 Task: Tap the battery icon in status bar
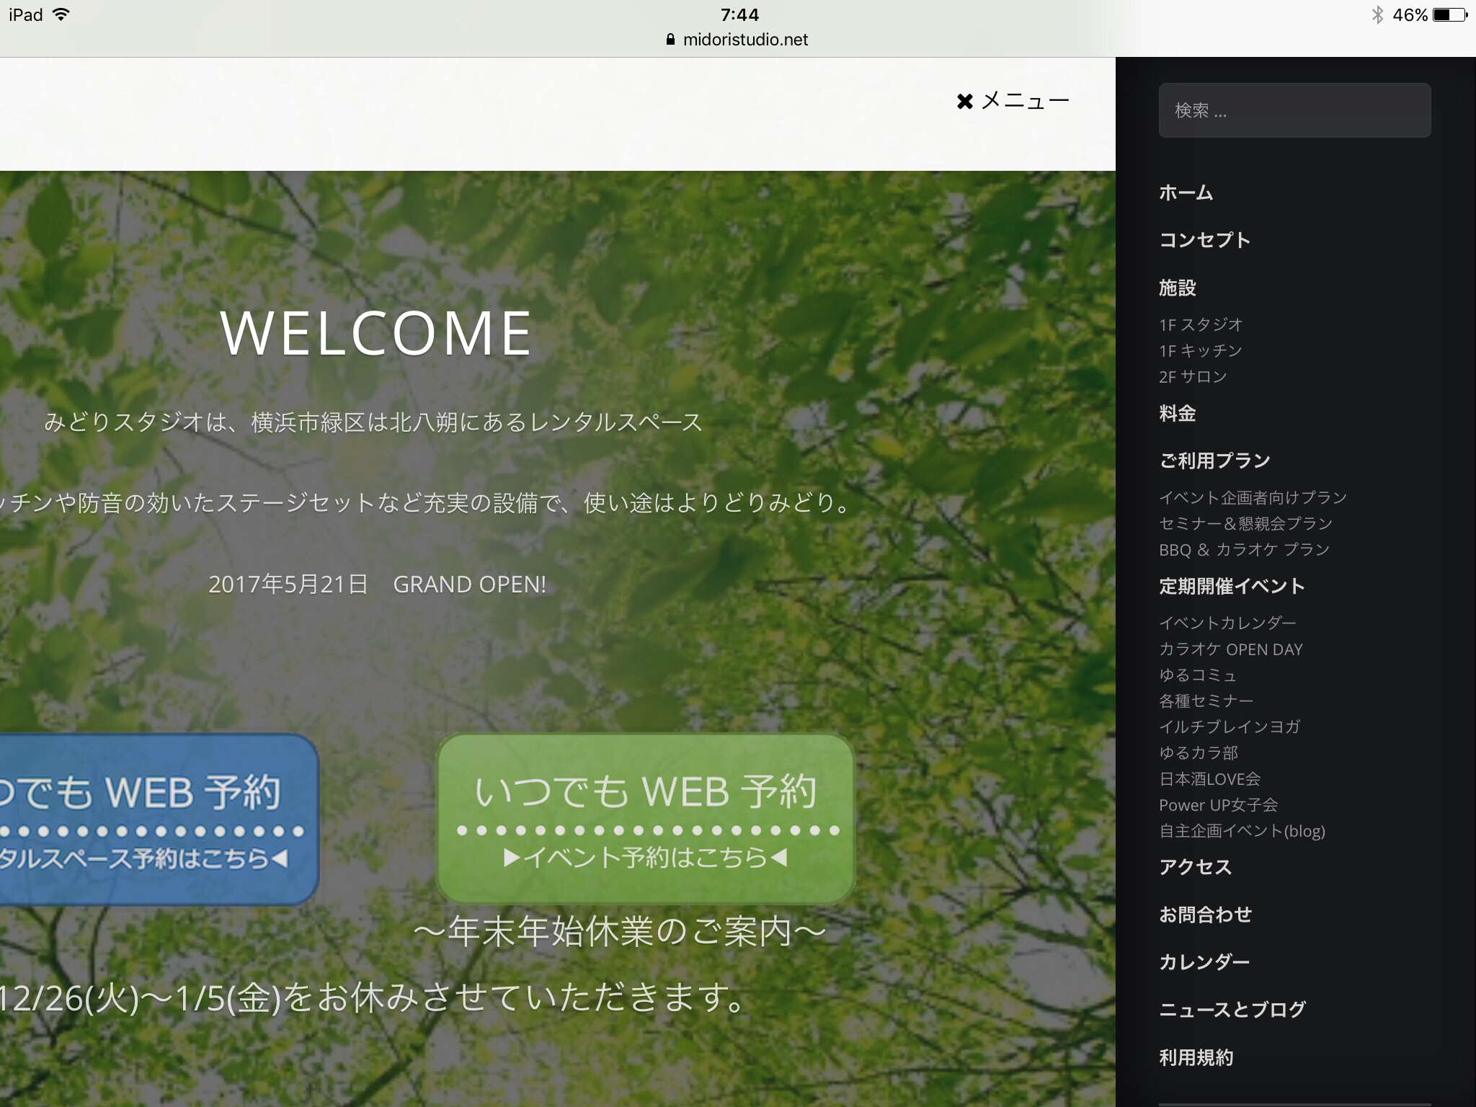pos(1449,15)
